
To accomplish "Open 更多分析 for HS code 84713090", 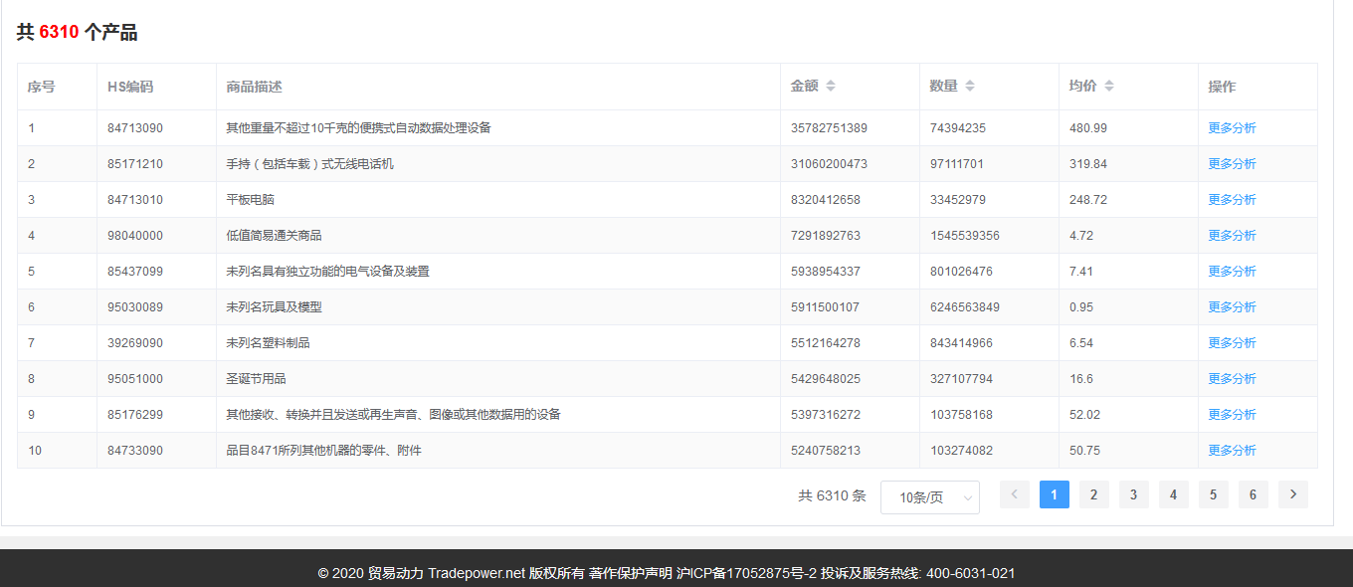I will click(1232, 128).
